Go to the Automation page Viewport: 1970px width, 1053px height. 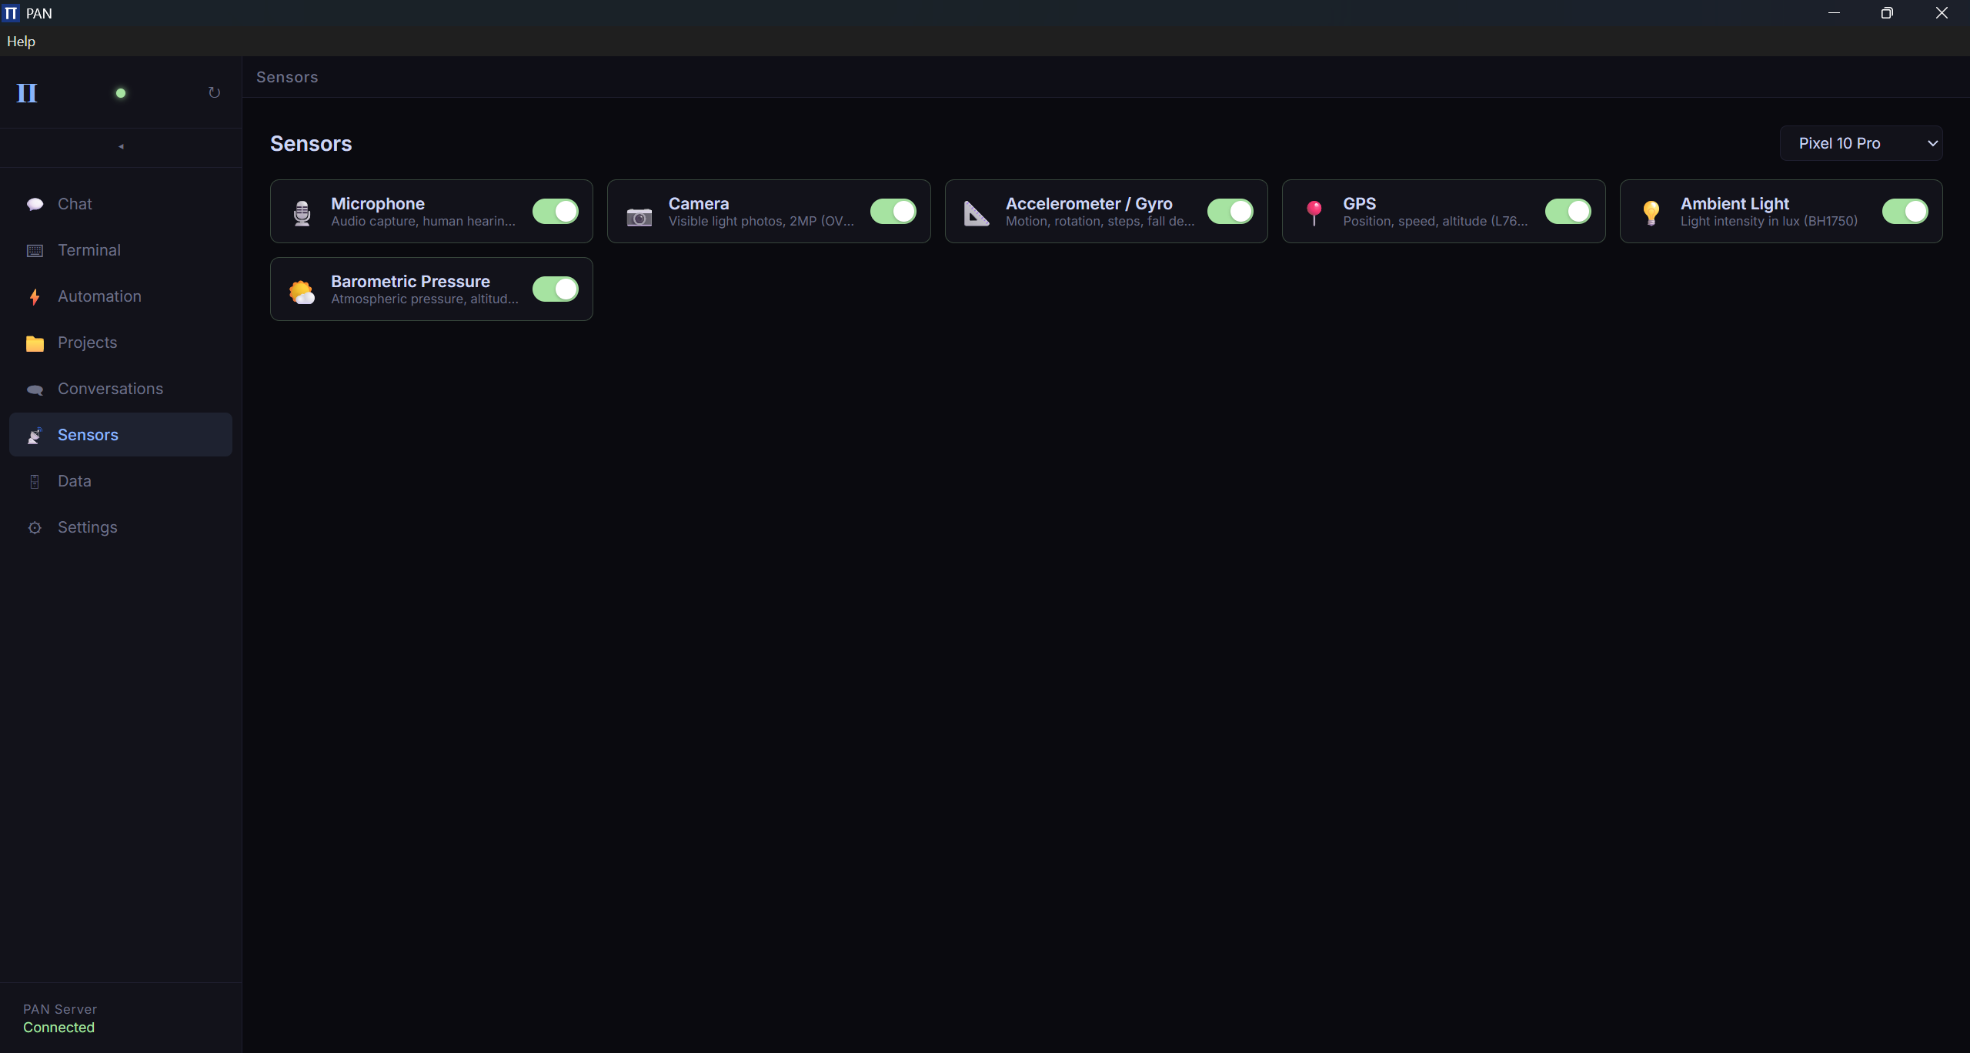(x=99, y=296)
